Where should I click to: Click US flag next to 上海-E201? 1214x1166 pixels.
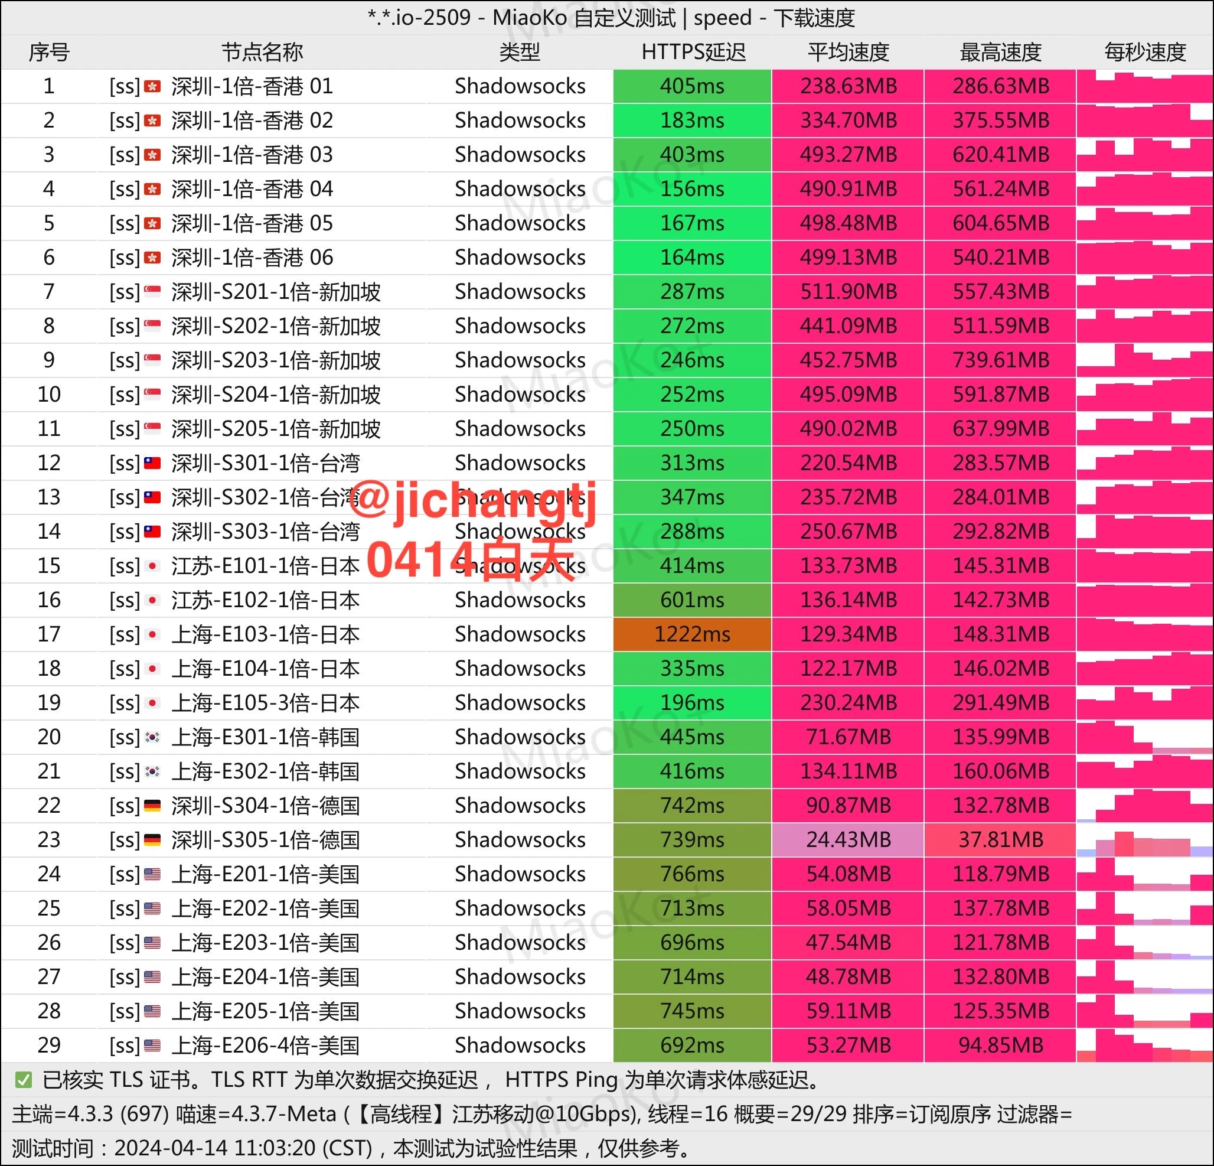point(152,874)
